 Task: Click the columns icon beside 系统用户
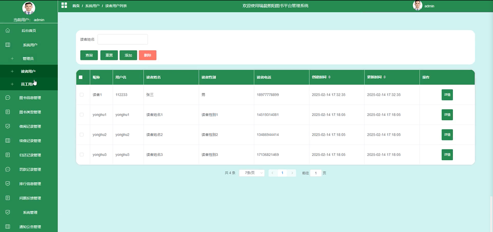(x=8, y=45)
